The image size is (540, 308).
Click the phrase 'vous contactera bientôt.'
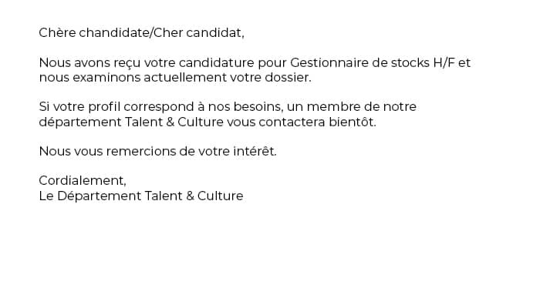coord(302,122)
